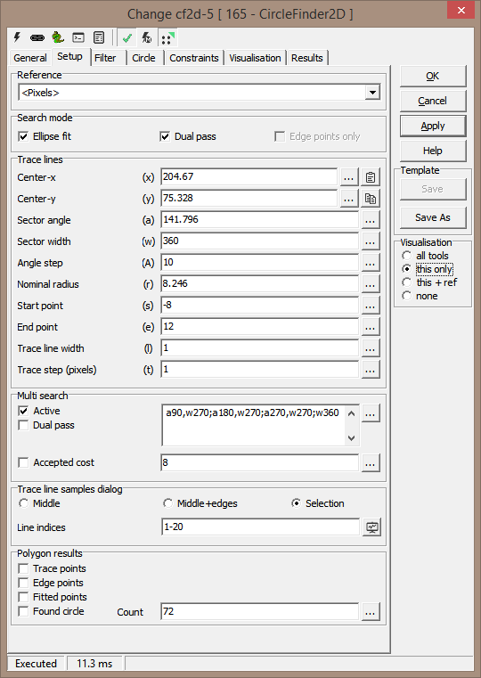Click the clipboard paste icon beside Center-x
481x678 pixels.
371,177
